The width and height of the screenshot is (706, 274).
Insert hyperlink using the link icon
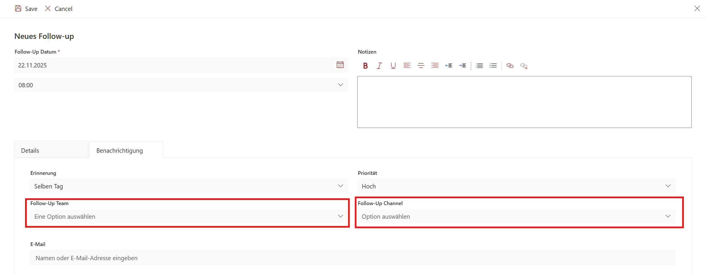coord(510,66)
